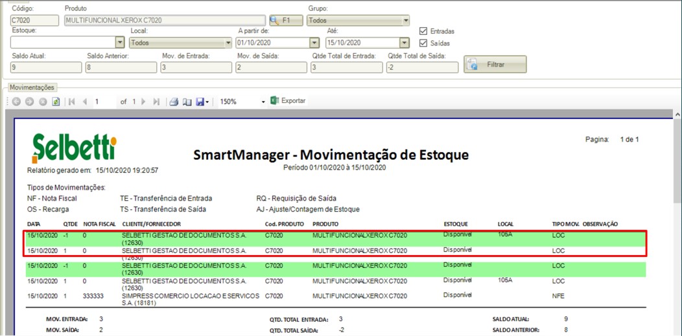Click 'RQ - Requisição de Saída' legend

click(x=296, y=198)
